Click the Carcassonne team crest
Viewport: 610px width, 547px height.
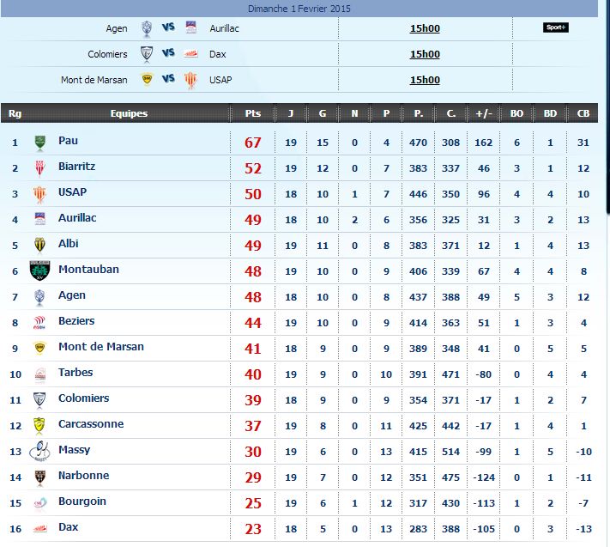[x=39, y=425]
